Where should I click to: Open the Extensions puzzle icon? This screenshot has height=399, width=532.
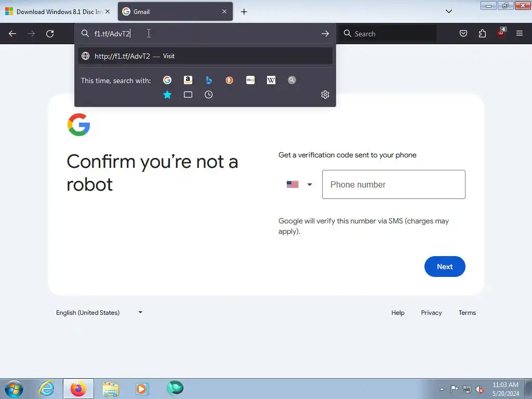click(482, 33)
